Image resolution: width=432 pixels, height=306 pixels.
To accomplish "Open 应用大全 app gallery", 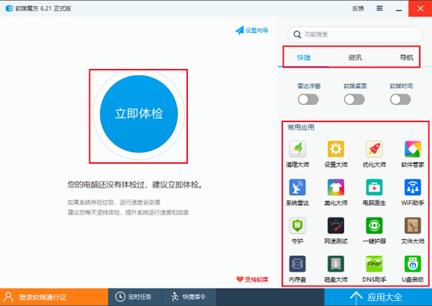I will [378, 297].
